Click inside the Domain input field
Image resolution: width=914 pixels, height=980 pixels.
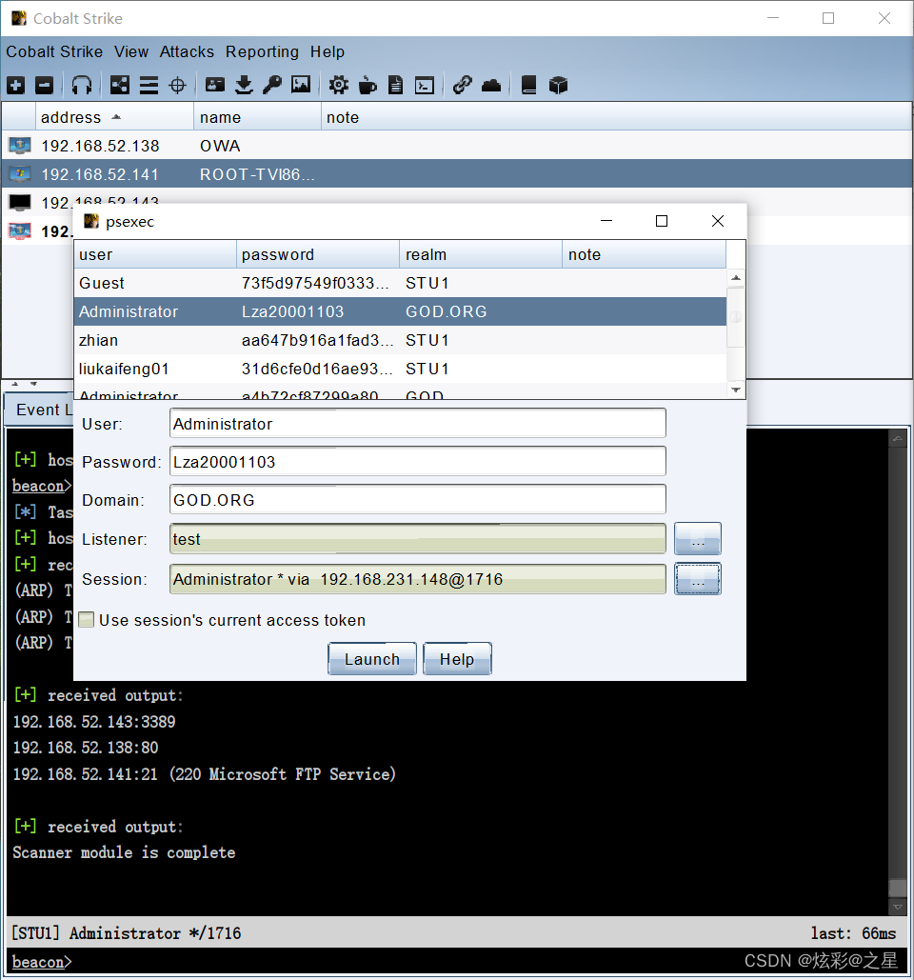(417, 500)
